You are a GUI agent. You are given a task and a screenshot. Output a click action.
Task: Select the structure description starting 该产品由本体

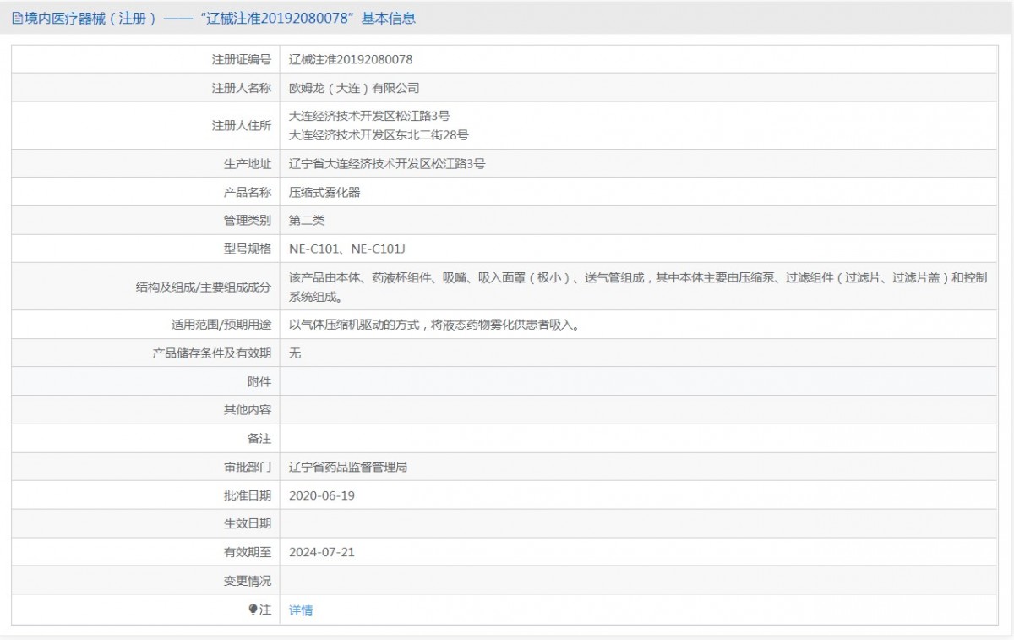point(638,287)
